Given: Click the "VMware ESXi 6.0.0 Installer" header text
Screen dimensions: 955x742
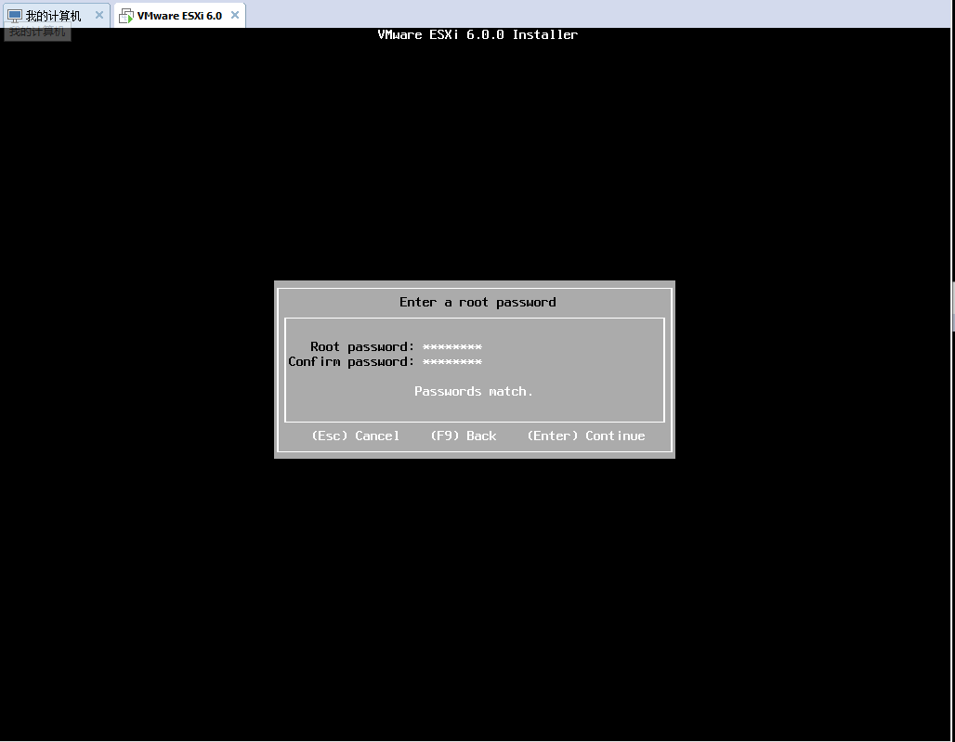Looking at the screenshot, I should click(x=477, y=34).
